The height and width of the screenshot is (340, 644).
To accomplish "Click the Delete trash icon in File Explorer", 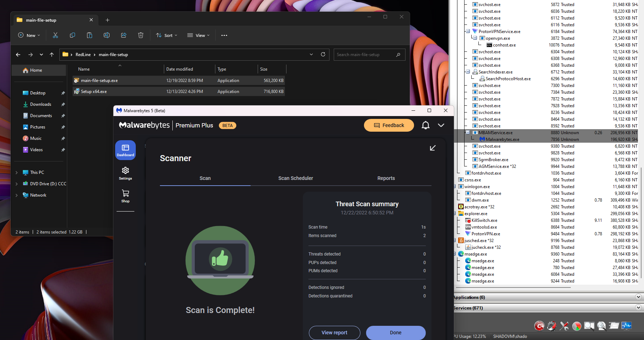I will coord(141,35).
